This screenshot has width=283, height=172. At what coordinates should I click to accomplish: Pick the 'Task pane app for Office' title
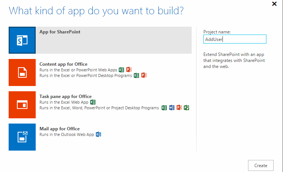click(x=65, y=97)
